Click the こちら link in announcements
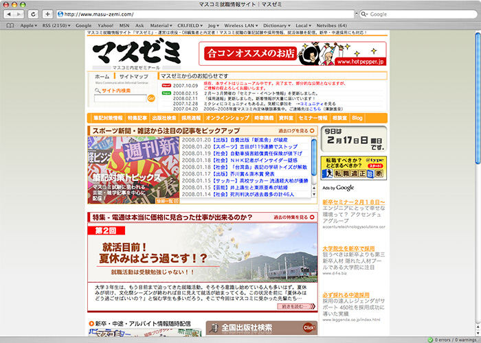The height and width of the screenshot is (343, 481). (x=315, y=108)
